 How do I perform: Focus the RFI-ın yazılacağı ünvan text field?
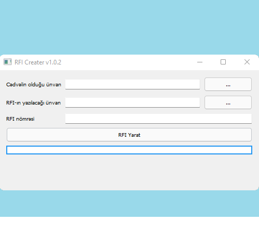tap(132, 102)
